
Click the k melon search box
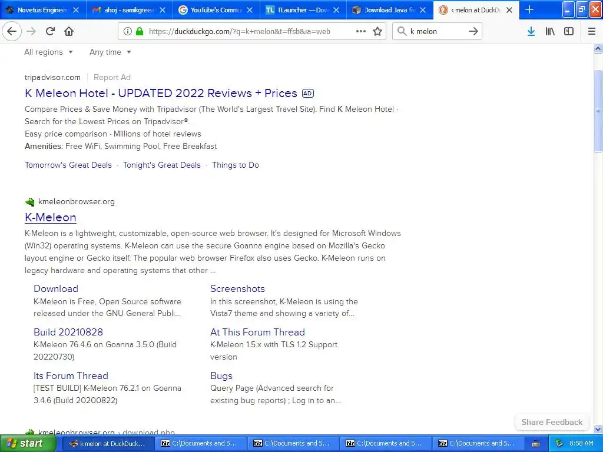click(436, 31)
